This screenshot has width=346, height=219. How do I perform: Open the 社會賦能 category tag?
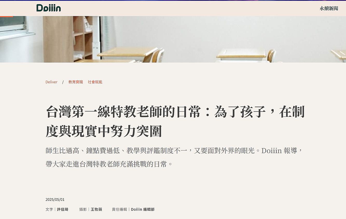pyautogui.click(x=95, y=82)
